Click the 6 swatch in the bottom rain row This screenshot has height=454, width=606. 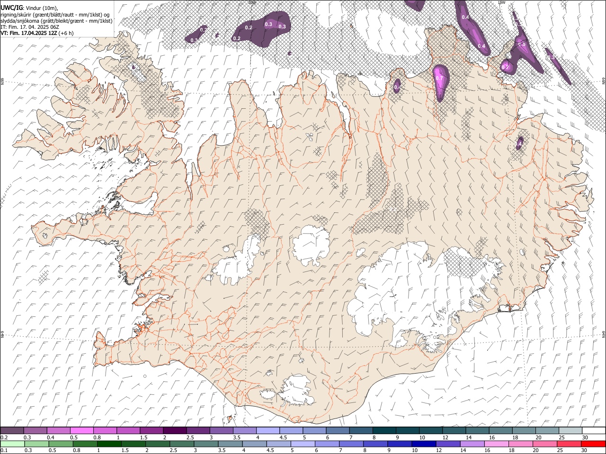[x=327, y=444]
